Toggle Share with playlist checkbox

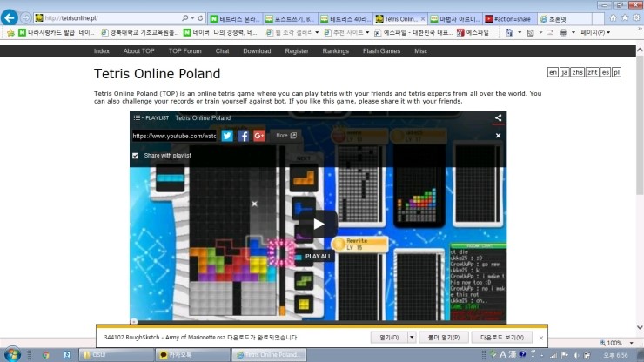click(x=136, y=156)
